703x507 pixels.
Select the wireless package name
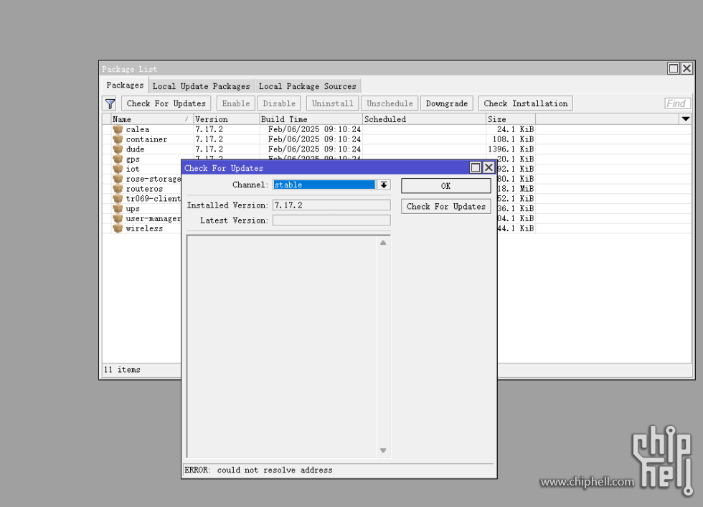point(144,228)
